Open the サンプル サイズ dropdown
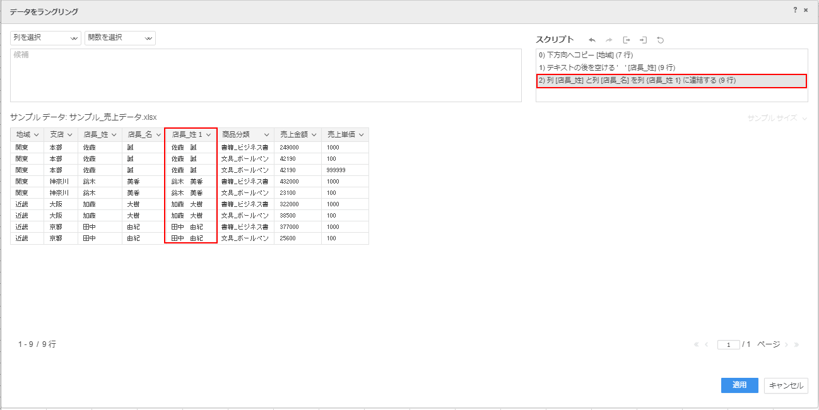This screenshot has height=410, width=819. pos(777,118)
